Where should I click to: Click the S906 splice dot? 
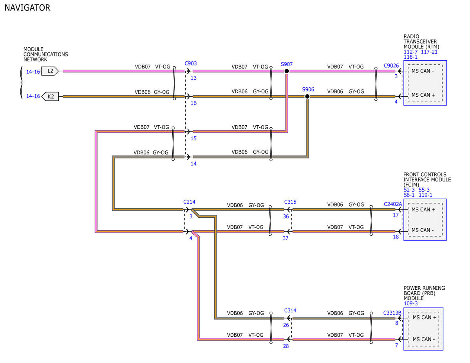pyautogui.click(x=307, y=96)
